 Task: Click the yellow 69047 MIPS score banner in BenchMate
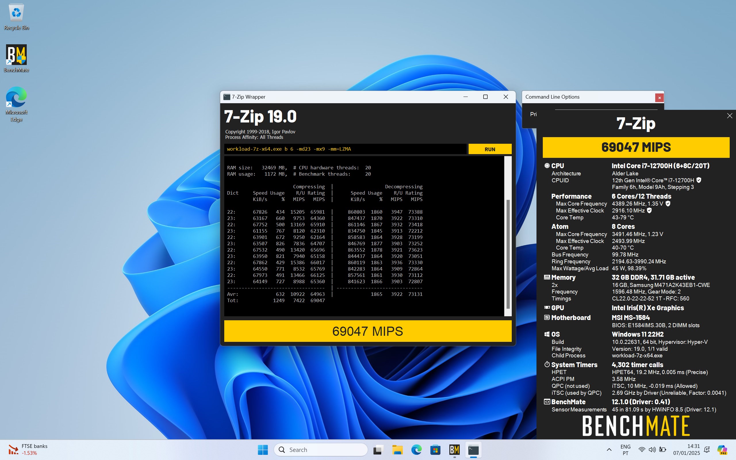coord(636,147)
